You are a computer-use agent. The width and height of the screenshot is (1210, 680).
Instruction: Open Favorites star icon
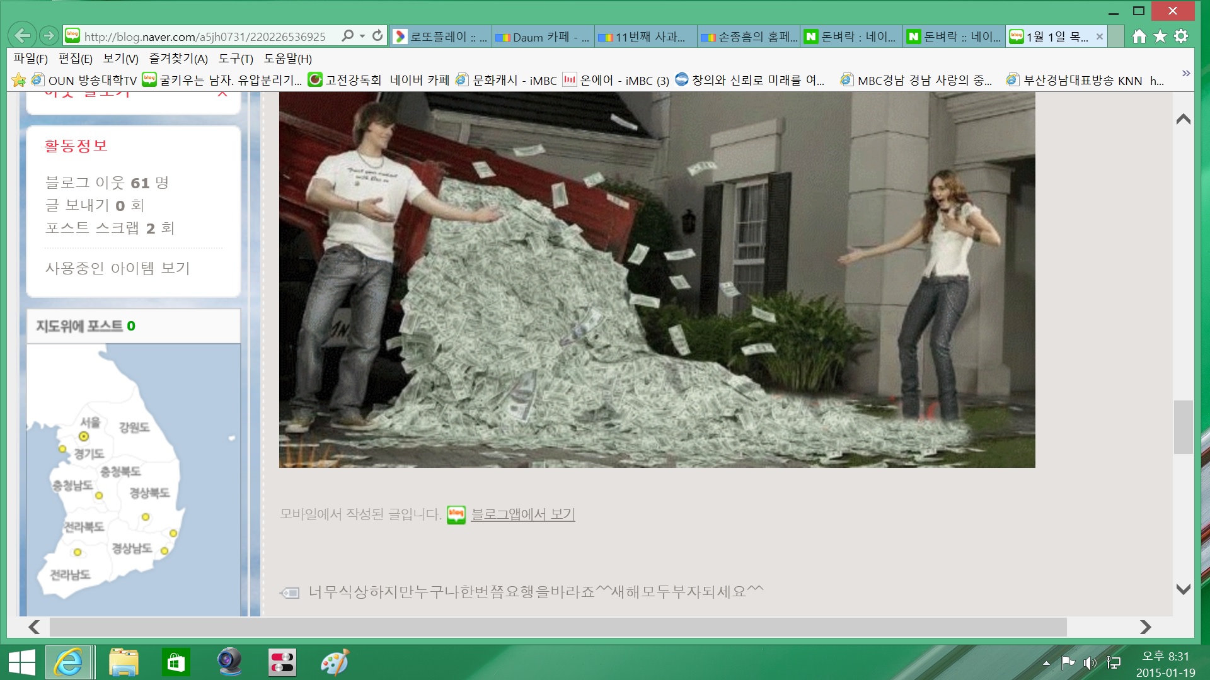click(1160, 37)
